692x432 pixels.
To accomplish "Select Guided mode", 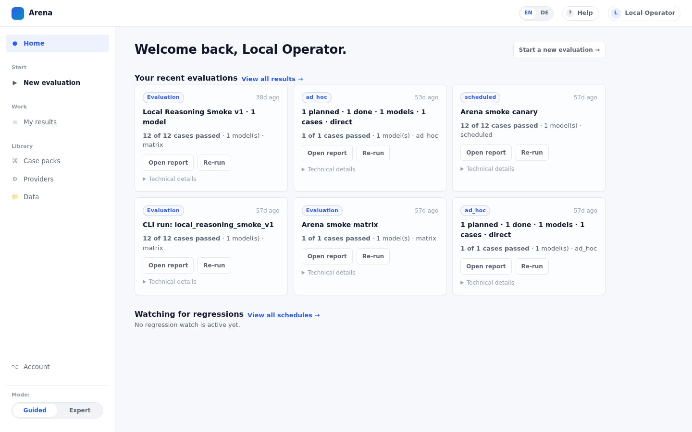I will (x=35, y=410).
